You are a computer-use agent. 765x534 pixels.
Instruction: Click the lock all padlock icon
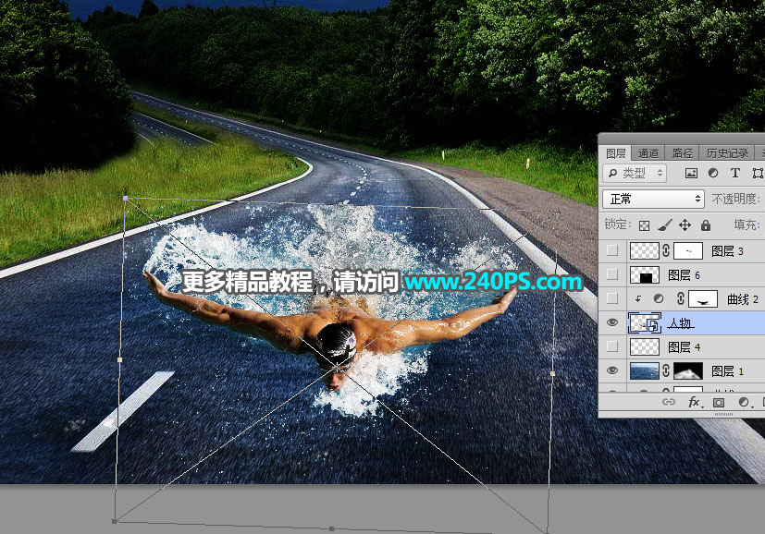[x=706, y=225]
